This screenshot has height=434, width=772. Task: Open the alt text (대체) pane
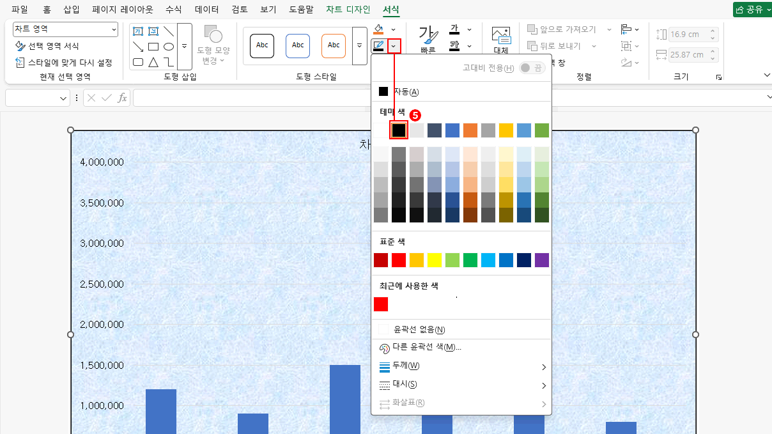[x=501, y=41]
